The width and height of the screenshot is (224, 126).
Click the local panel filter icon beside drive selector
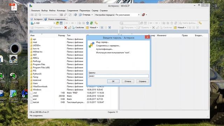pos(61,23)
